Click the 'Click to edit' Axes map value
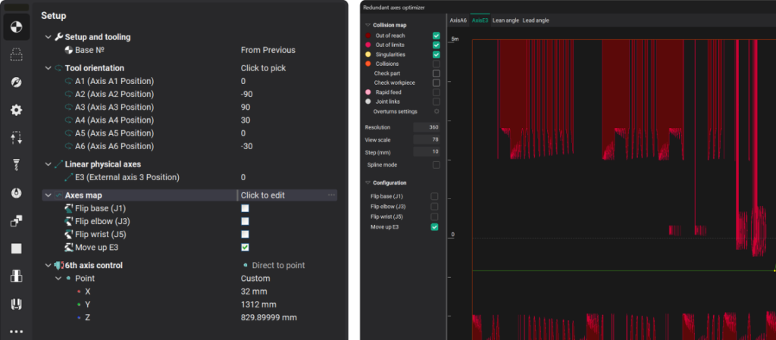The width and height of the screenshot is (776, 340). pos(262,195)
